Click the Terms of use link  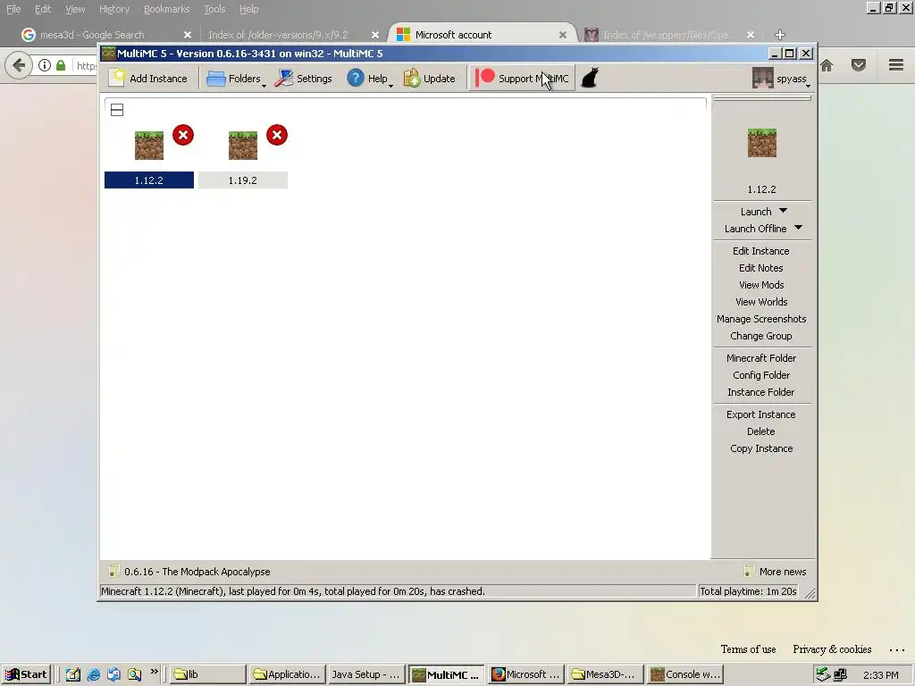pos(748,649)
